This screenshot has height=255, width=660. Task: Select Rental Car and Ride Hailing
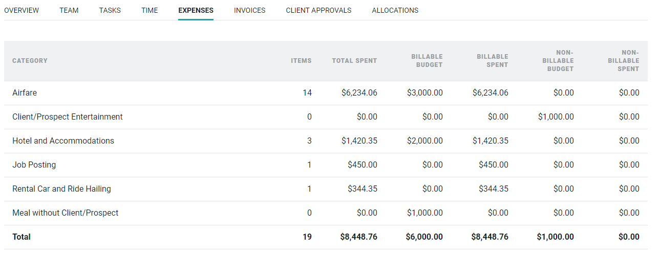point(326,189)
